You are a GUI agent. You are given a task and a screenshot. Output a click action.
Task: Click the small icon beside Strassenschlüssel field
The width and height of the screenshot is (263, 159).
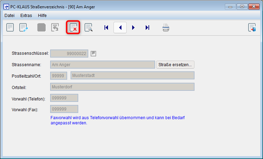(93, 53)
